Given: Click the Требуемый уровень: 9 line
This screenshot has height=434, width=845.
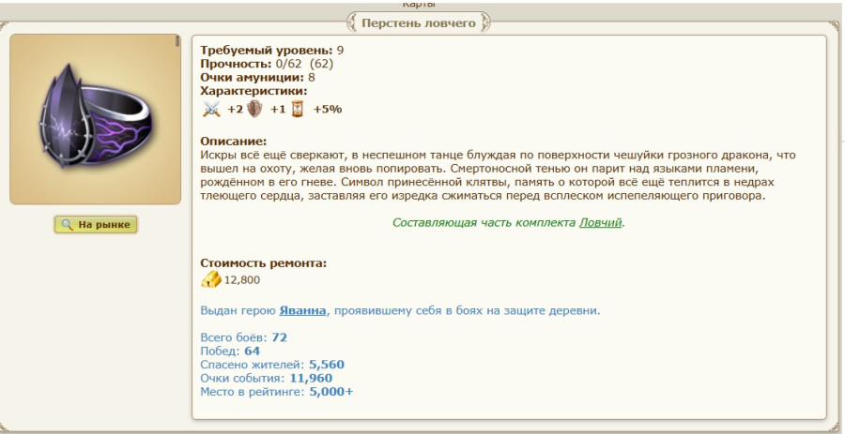Looking at the screenshot, I should point(272,51).
